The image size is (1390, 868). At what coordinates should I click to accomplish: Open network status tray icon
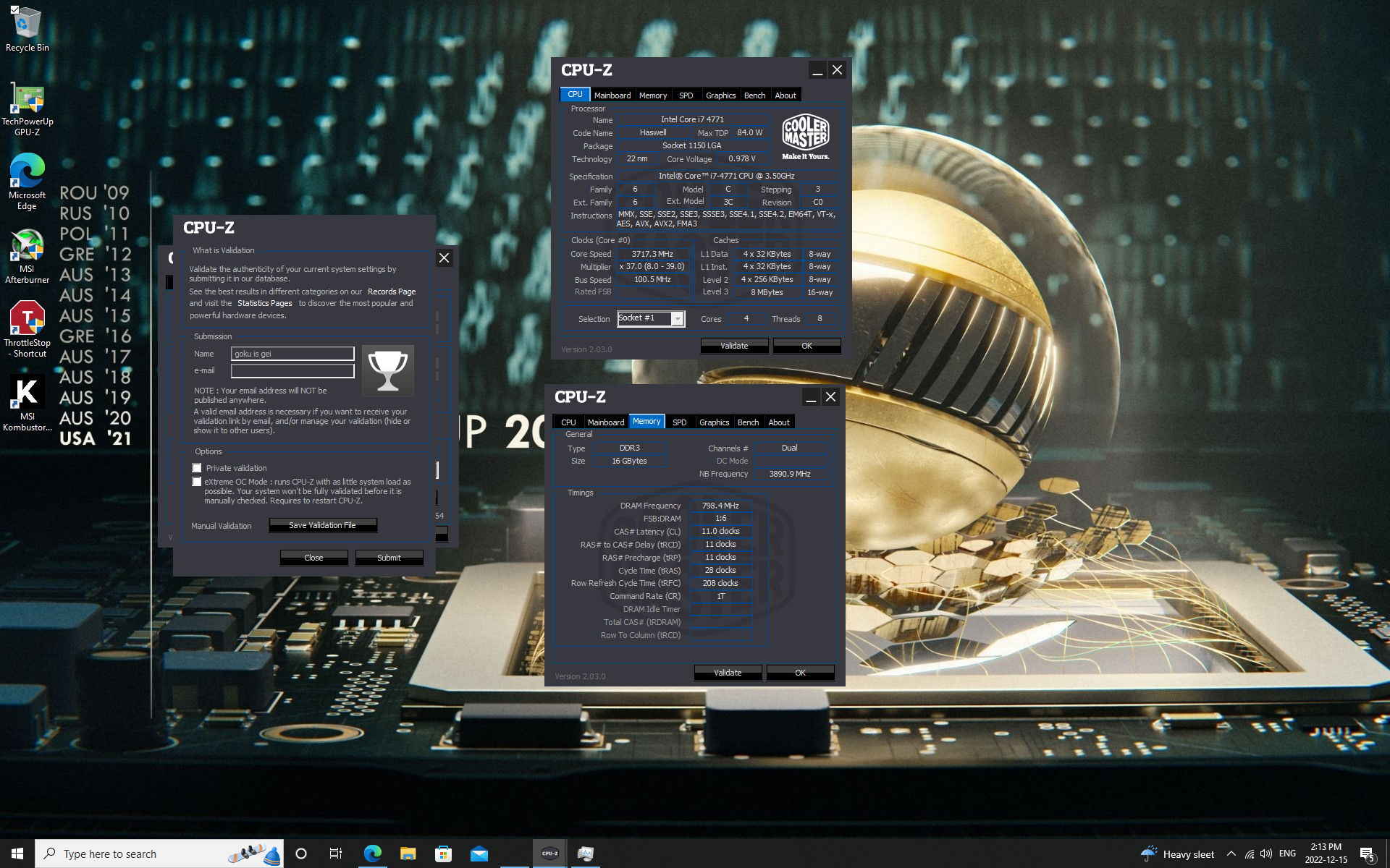1250,854
